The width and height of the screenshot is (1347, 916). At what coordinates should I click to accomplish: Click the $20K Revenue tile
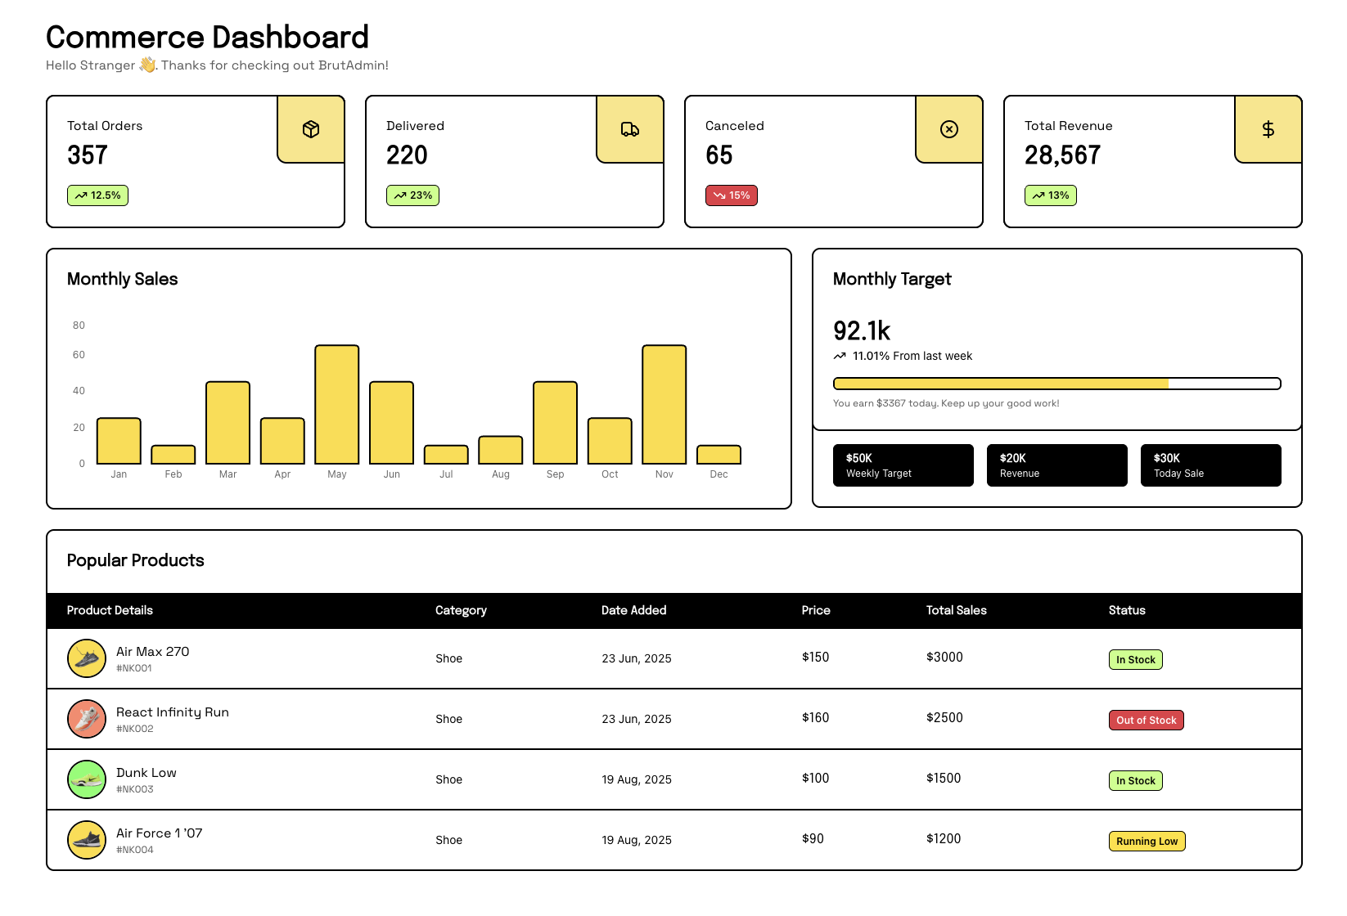[x=1056, y=465]
